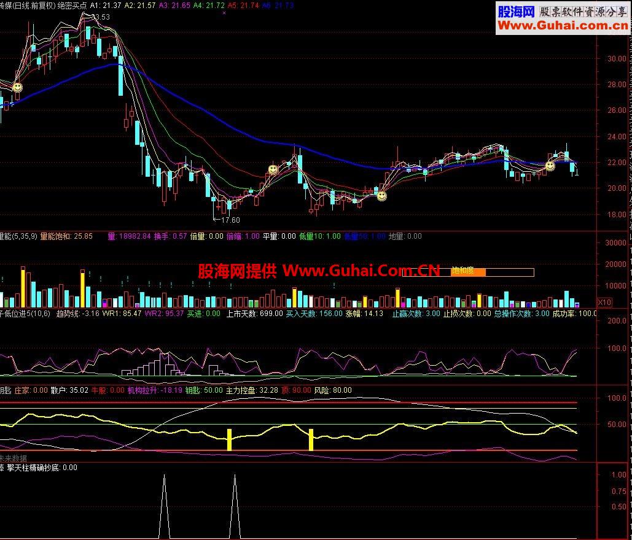Select the 绝密买点 indicator title

point(72,6)
